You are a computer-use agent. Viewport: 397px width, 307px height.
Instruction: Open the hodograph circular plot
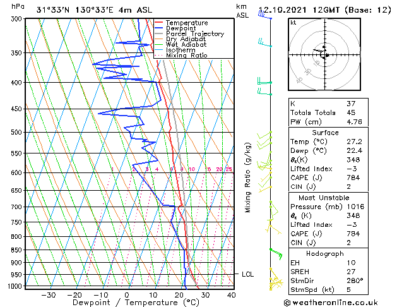[324, 54]
